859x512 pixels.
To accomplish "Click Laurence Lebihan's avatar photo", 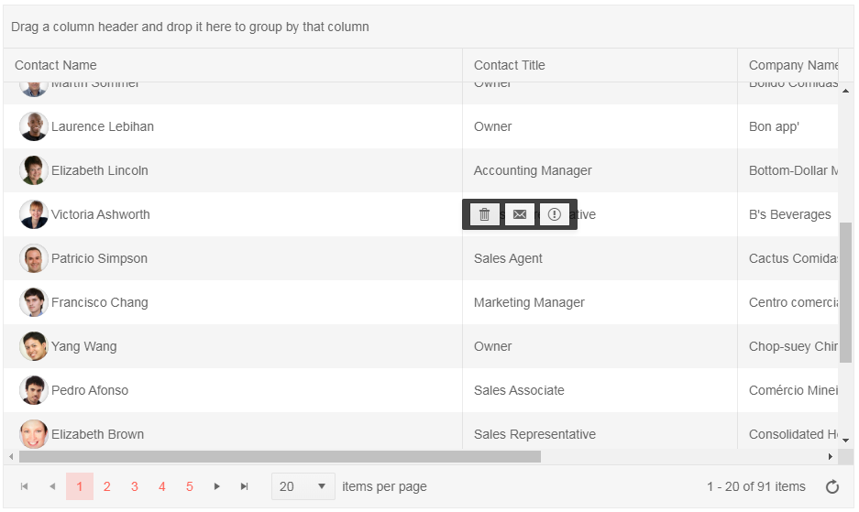I will point(34,126).
